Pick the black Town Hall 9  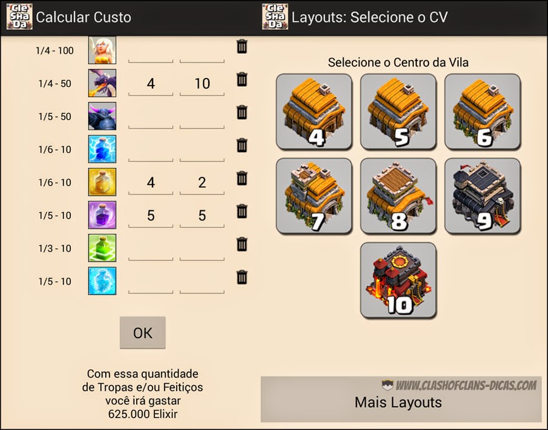click(x=482, y=196)
